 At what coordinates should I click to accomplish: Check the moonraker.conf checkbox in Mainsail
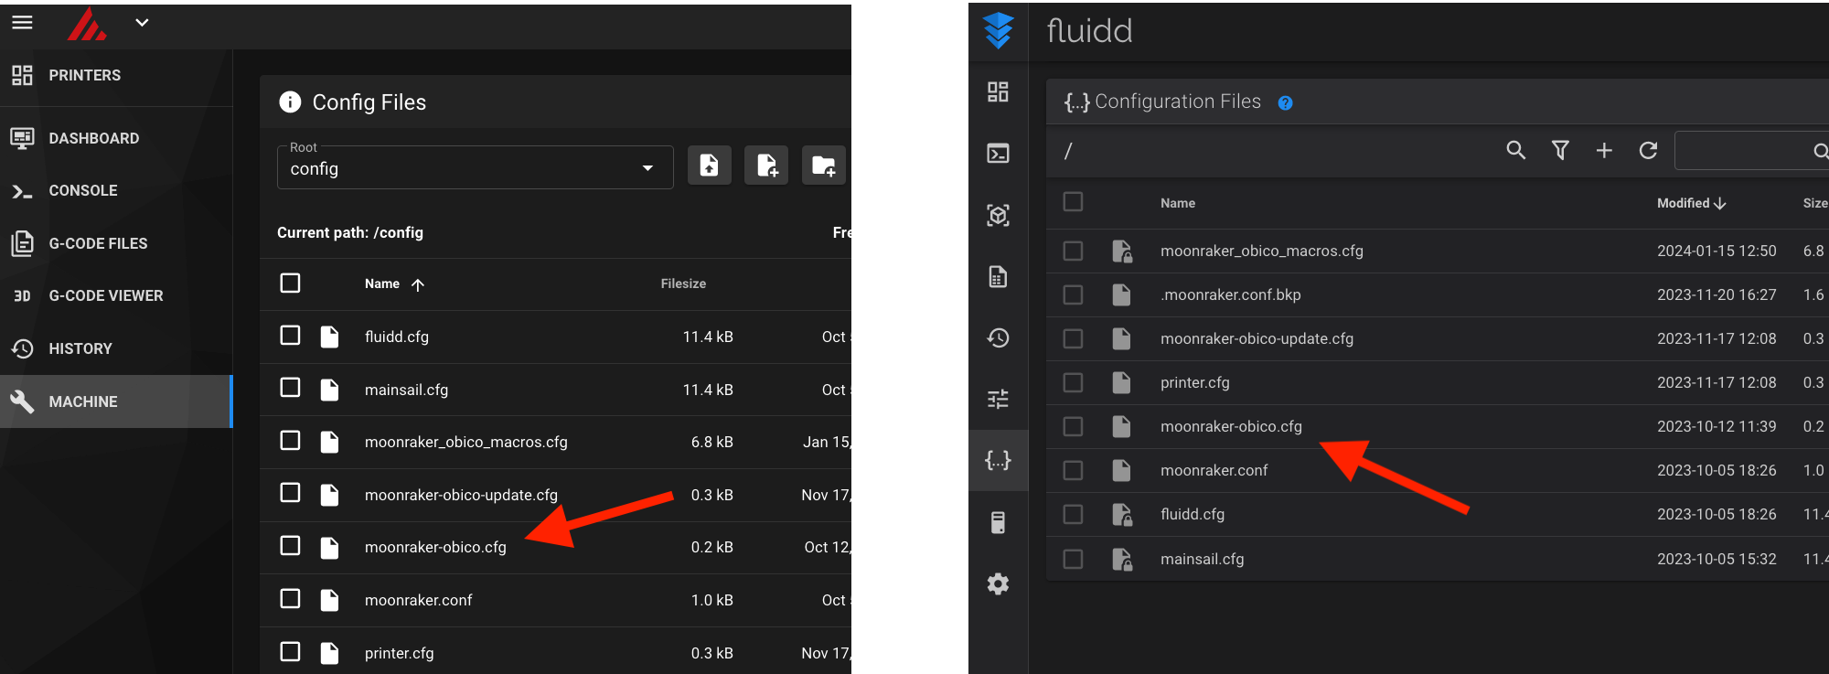pos(290,599)
